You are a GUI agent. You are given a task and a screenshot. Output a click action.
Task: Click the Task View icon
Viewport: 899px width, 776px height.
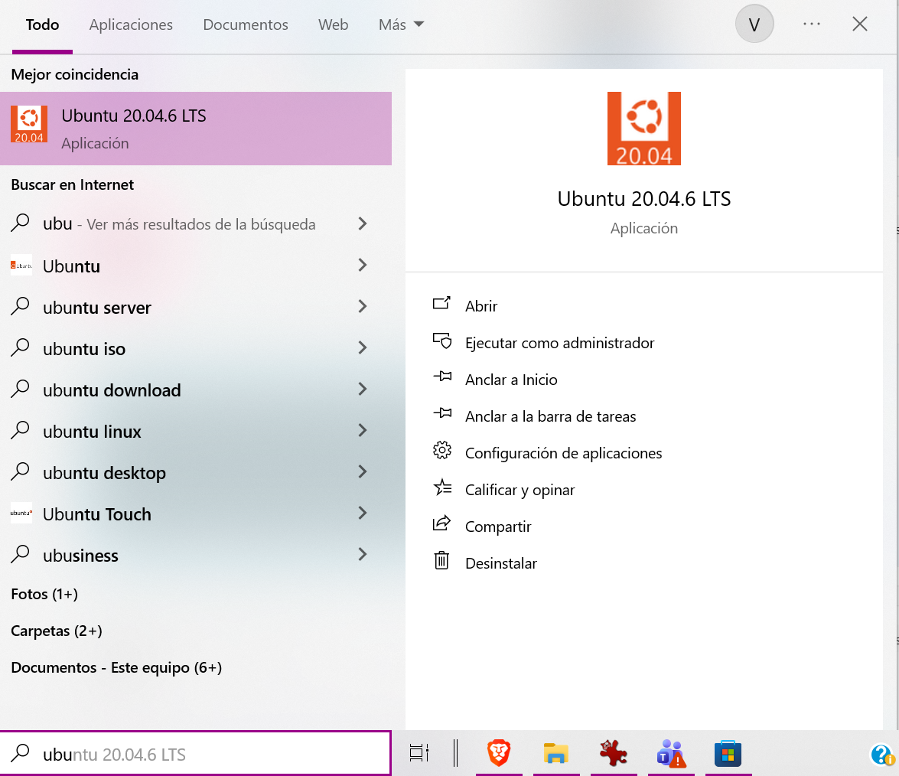419,752
